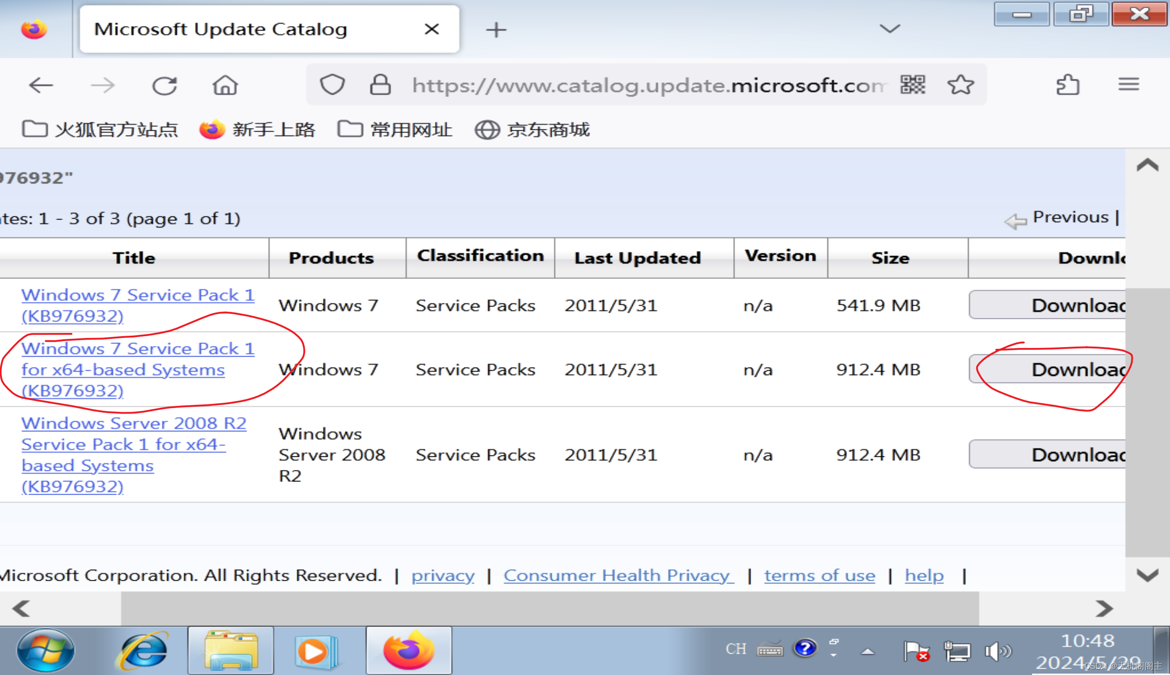This screenshot has width=1170, height=675.
Task: Open Internet Explorer from the taskbar
Action: [x=143, y=651]
